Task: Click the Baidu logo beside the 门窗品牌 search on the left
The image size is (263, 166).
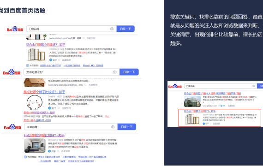Action: (15, 29)
